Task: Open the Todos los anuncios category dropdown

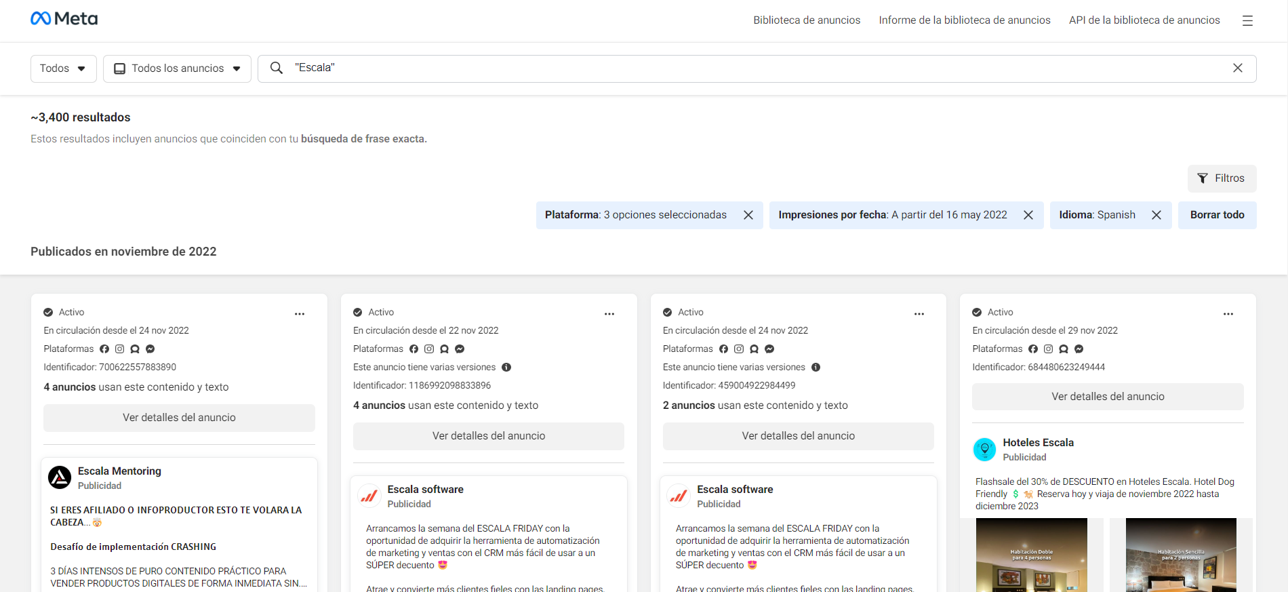Action: click(x=177, y=68)
